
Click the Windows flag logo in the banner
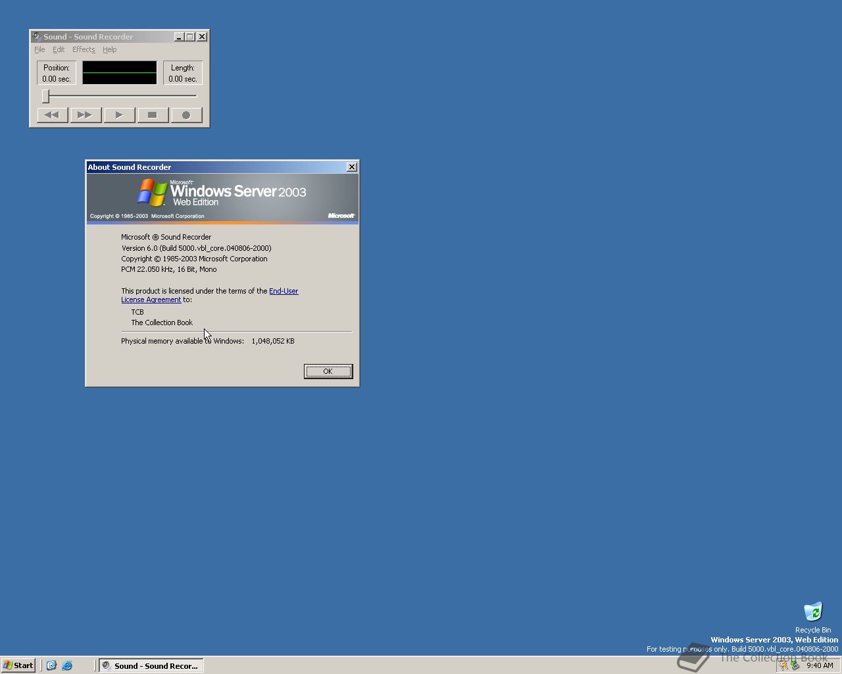[x=152, y=193]
